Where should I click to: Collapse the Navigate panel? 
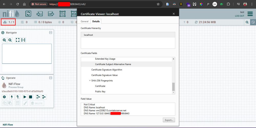coord(51,33)
